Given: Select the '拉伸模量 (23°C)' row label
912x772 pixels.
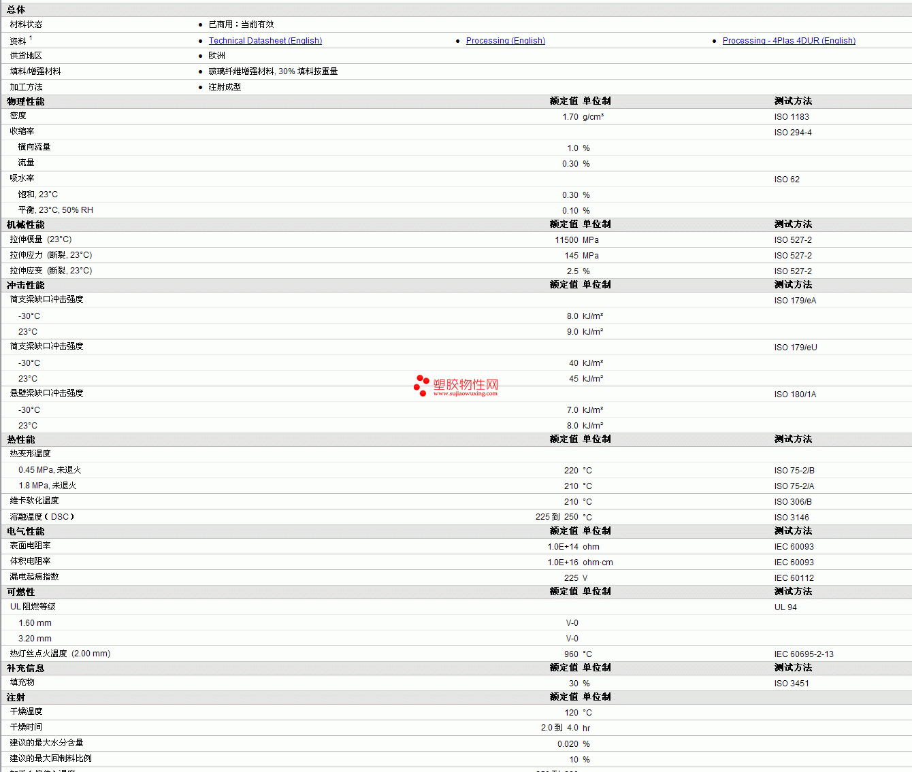Looking at the screenshot, I should (41, 239).
